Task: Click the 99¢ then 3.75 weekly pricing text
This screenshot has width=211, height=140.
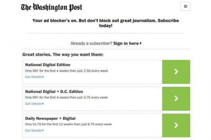Action: [x=66, y=97]
